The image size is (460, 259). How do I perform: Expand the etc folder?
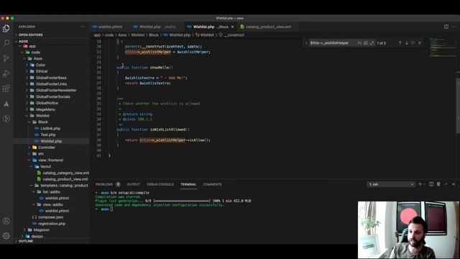[x=41, y=153]
